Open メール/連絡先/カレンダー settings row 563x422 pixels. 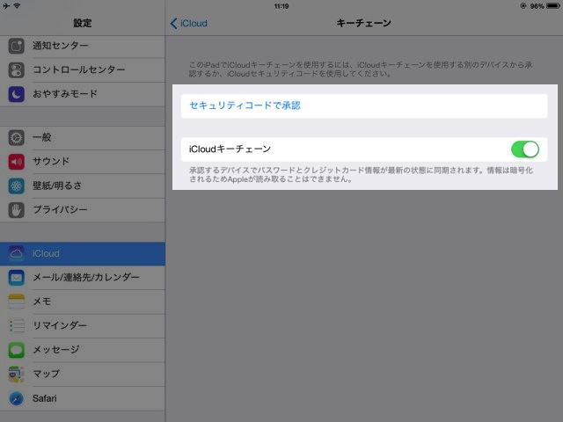pyautogui.click(x=83, y=278)
